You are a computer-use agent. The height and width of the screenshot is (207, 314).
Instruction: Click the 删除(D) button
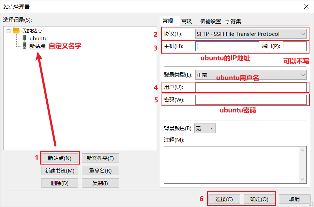pos(60,183)
